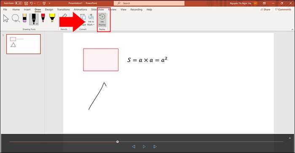Switch to the Design tab
Screen dimensions: 295x153
[49, 9]
